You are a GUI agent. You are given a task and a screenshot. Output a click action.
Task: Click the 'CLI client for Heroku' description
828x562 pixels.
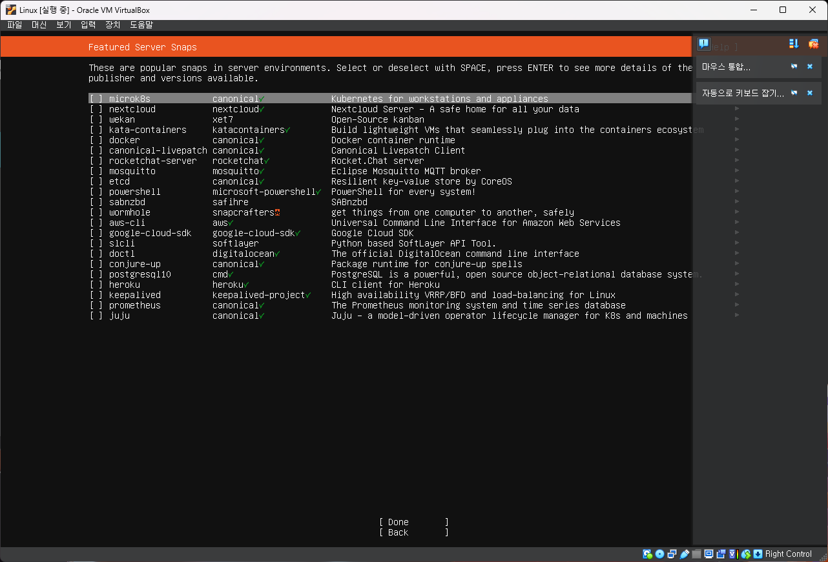(386, 285)
